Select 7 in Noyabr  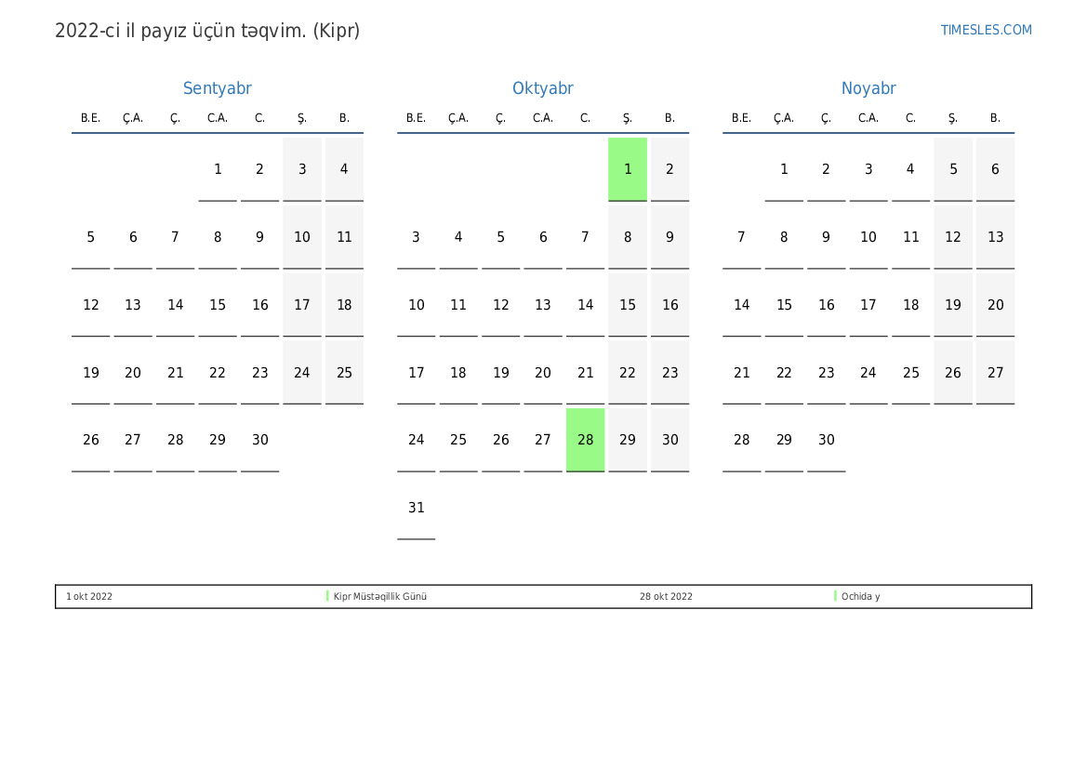point(742,237)
